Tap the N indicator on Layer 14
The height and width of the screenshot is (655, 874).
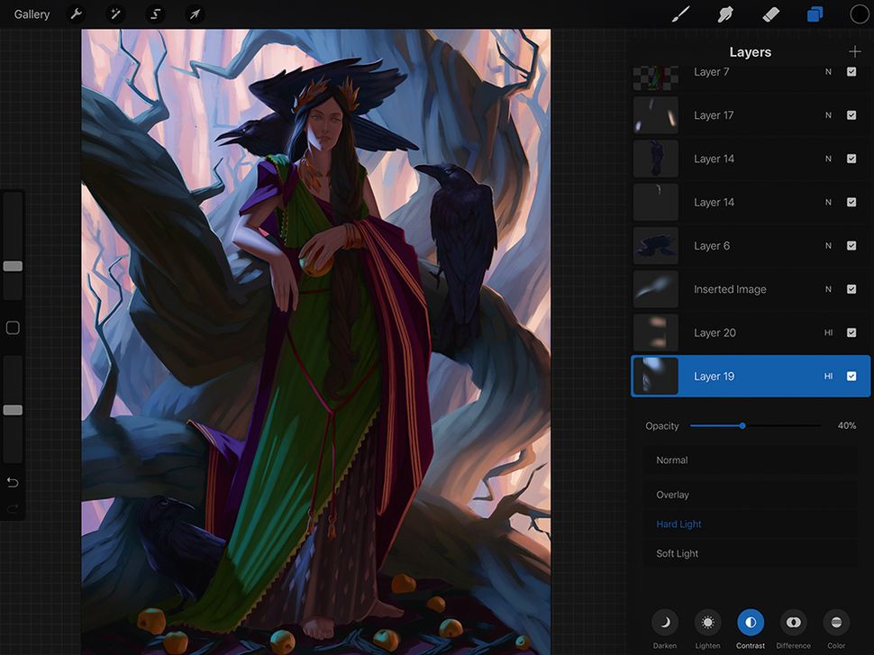pos(826,159)
